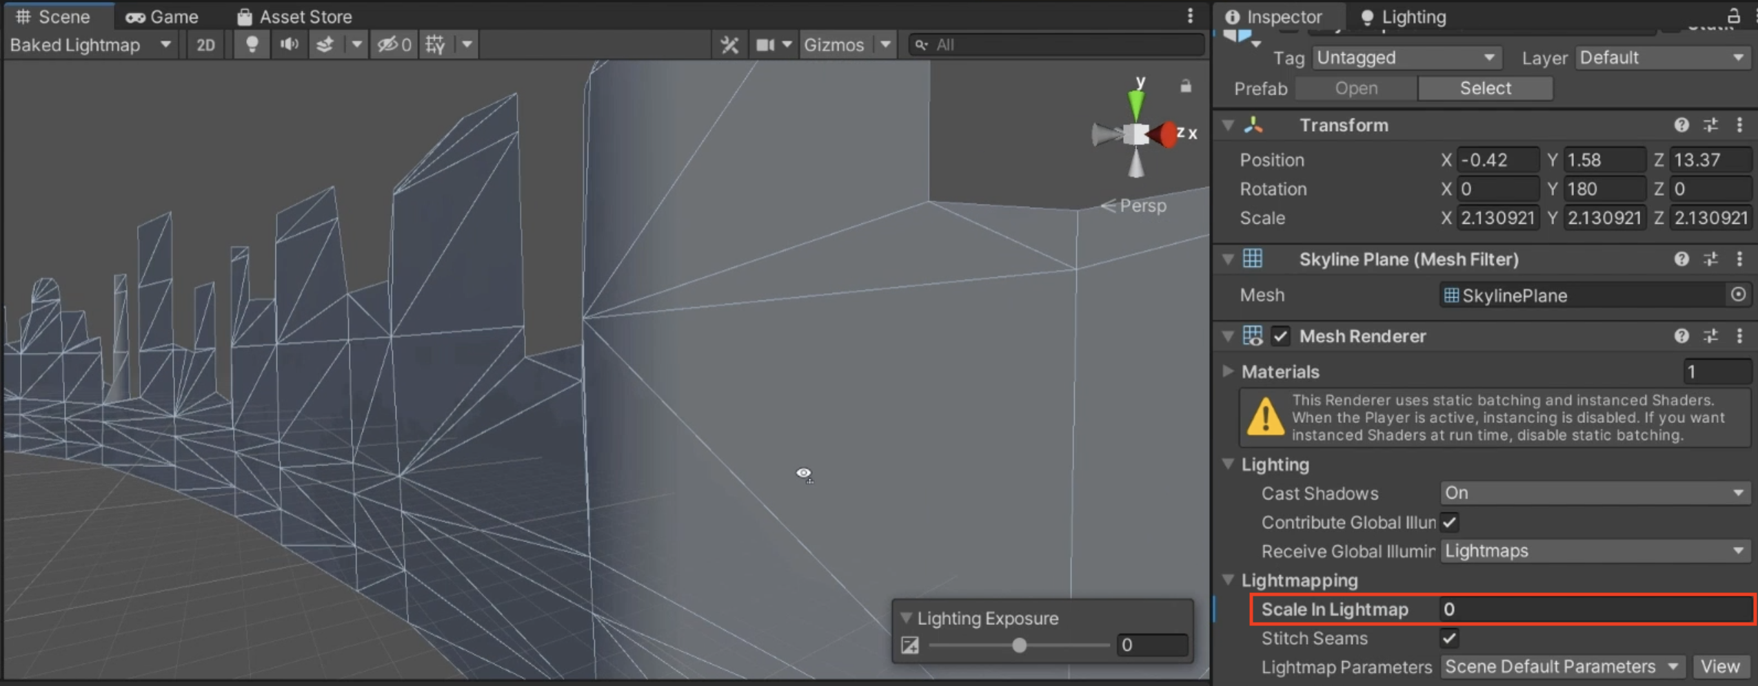Open the scene tools wrench icon
Screen dimensions: 1758x686
pos(729,45)
